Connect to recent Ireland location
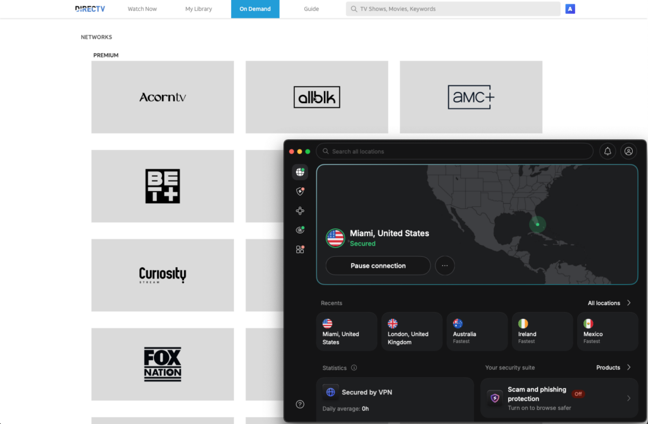This screenshot has width=648, height=424. click(542, 332)
